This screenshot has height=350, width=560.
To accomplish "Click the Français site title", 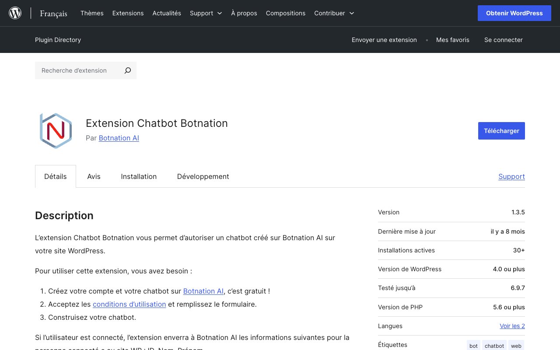I will pos(53,14).
